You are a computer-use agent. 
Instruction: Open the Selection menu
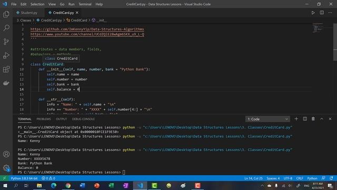click(37, 4)
